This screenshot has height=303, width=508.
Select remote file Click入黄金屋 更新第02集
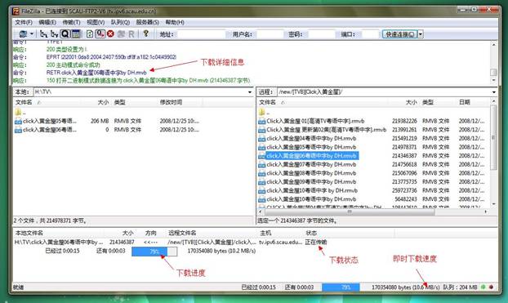(372, 130)
